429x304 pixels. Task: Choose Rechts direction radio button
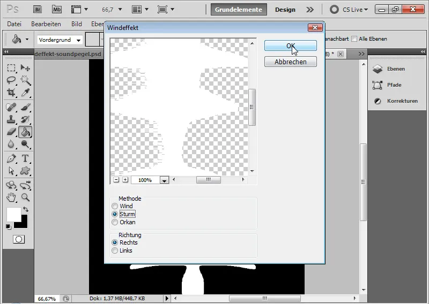click(115, 242)
